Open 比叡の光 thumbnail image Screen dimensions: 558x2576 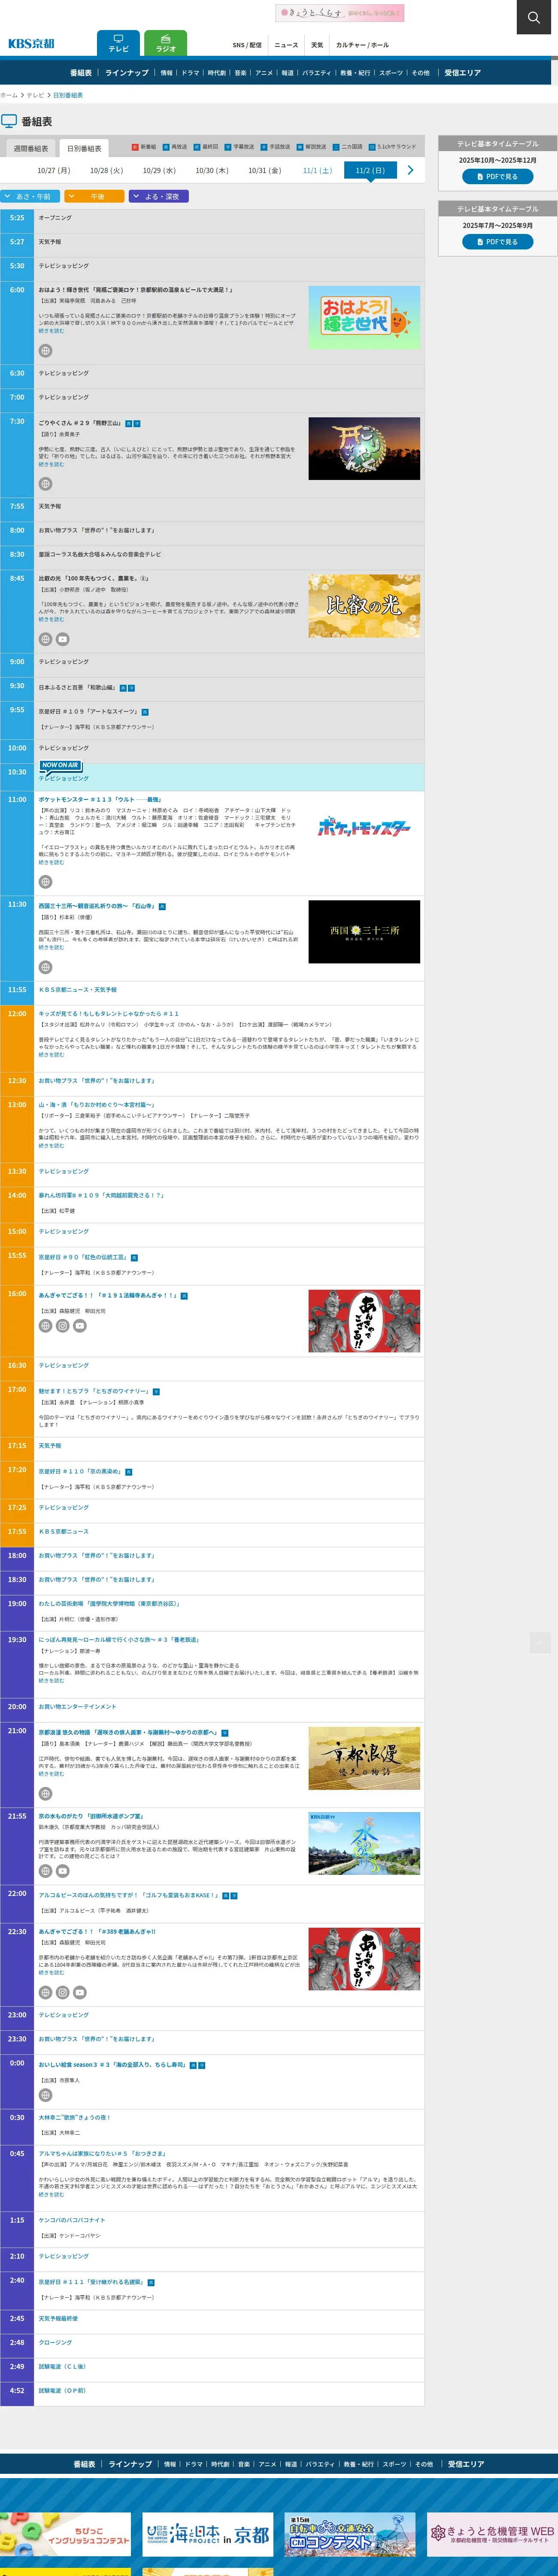tap(364, 605)
